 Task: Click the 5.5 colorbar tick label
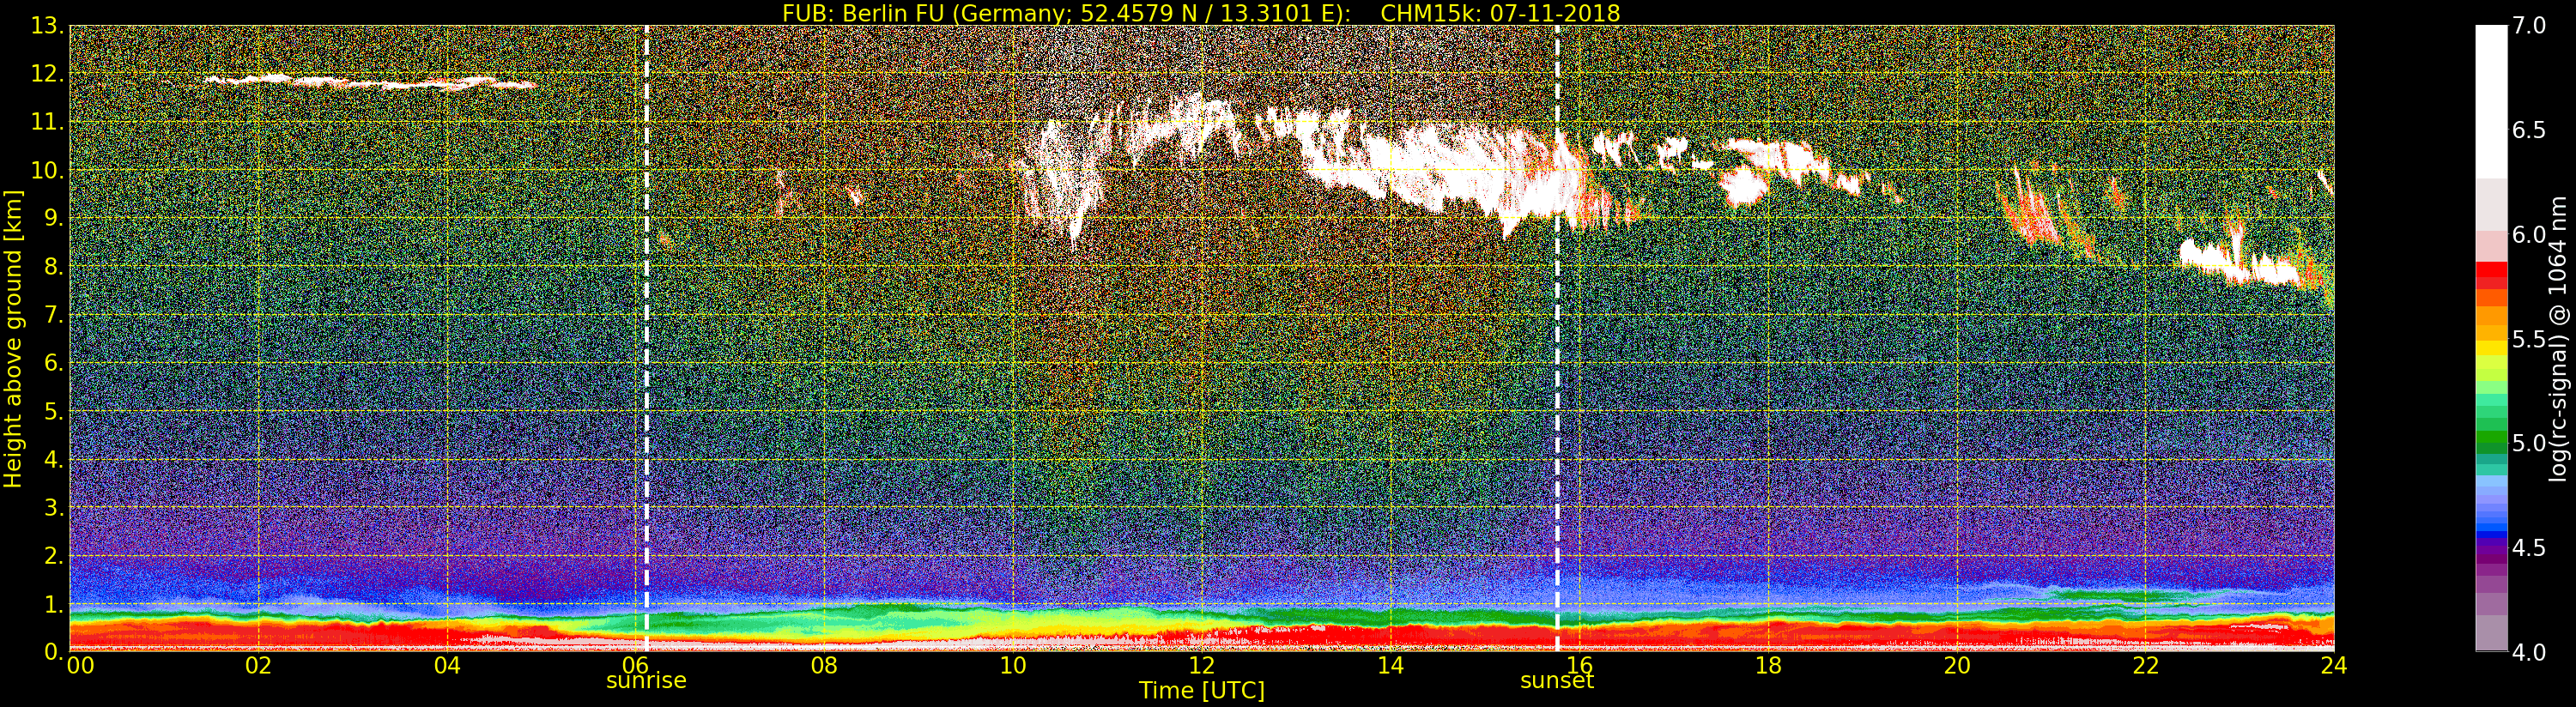[x=2529, y=339]
